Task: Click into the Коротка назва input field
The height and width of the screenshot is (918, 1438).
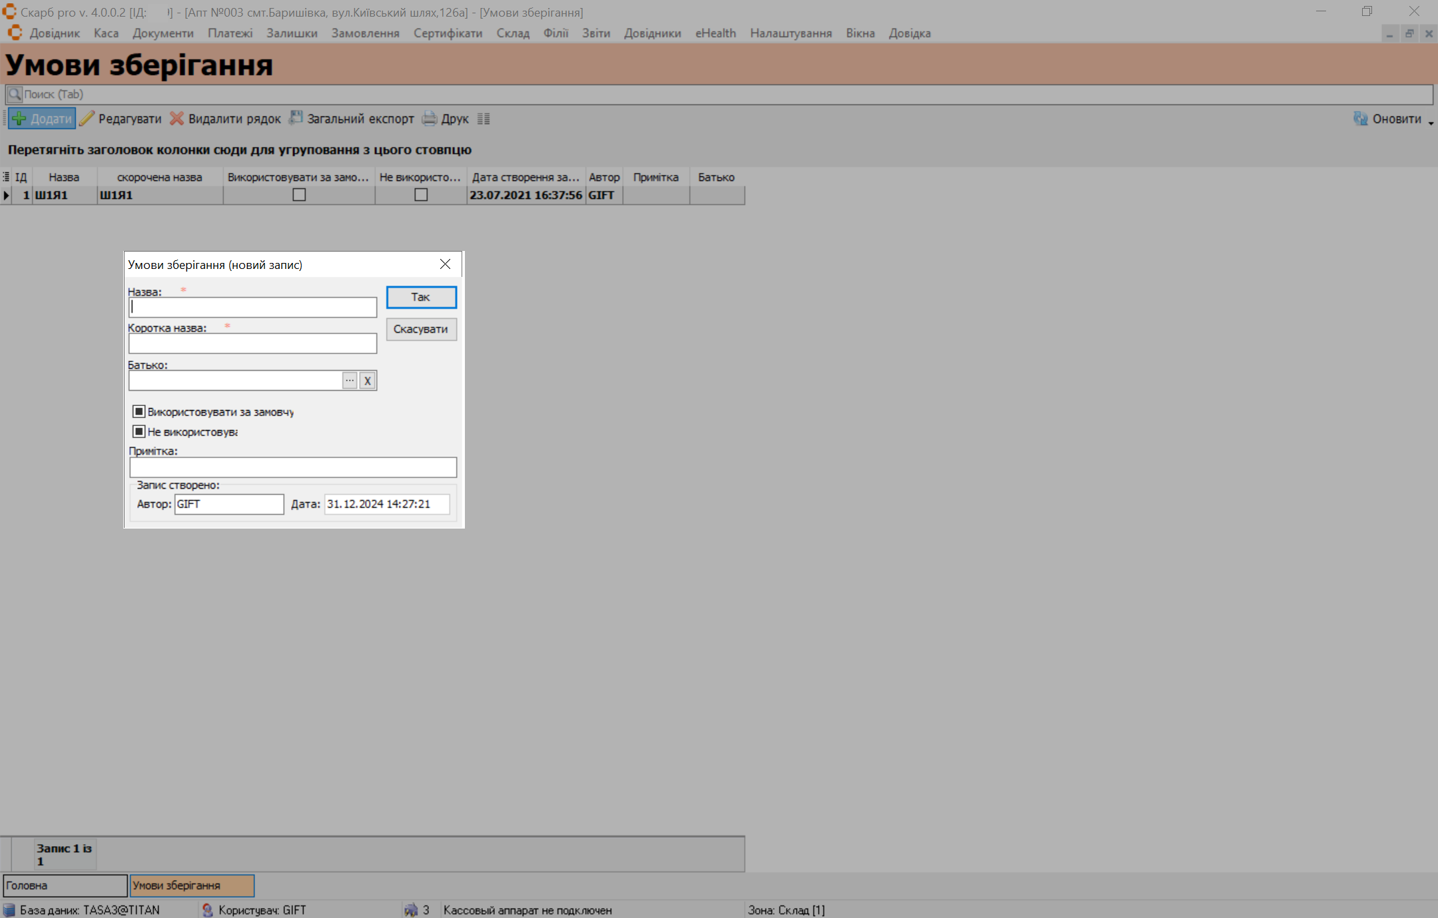Action: coord(252,344)
